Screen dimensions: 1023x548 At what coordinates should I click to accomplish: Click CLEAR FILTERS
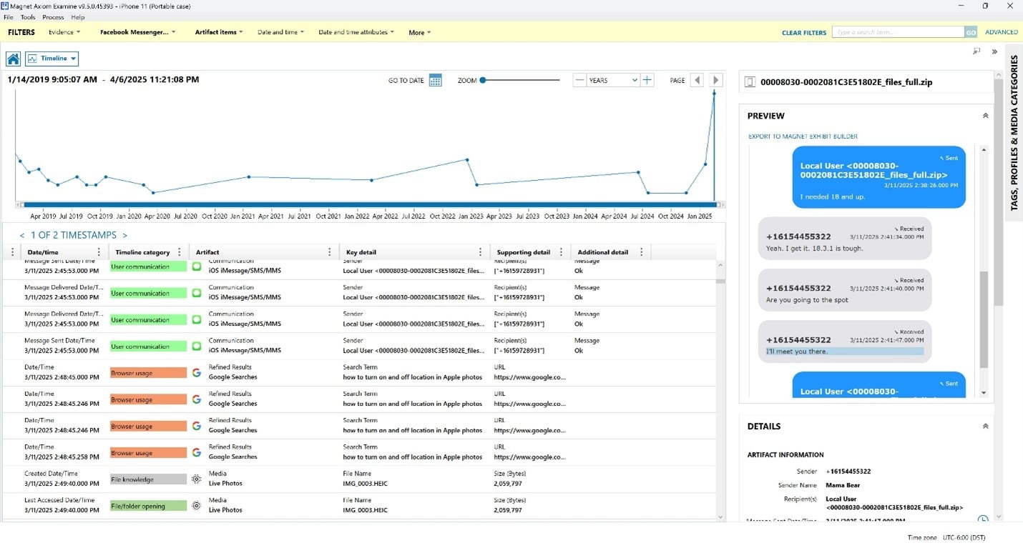pyautogui.click(x=804, y=32)
